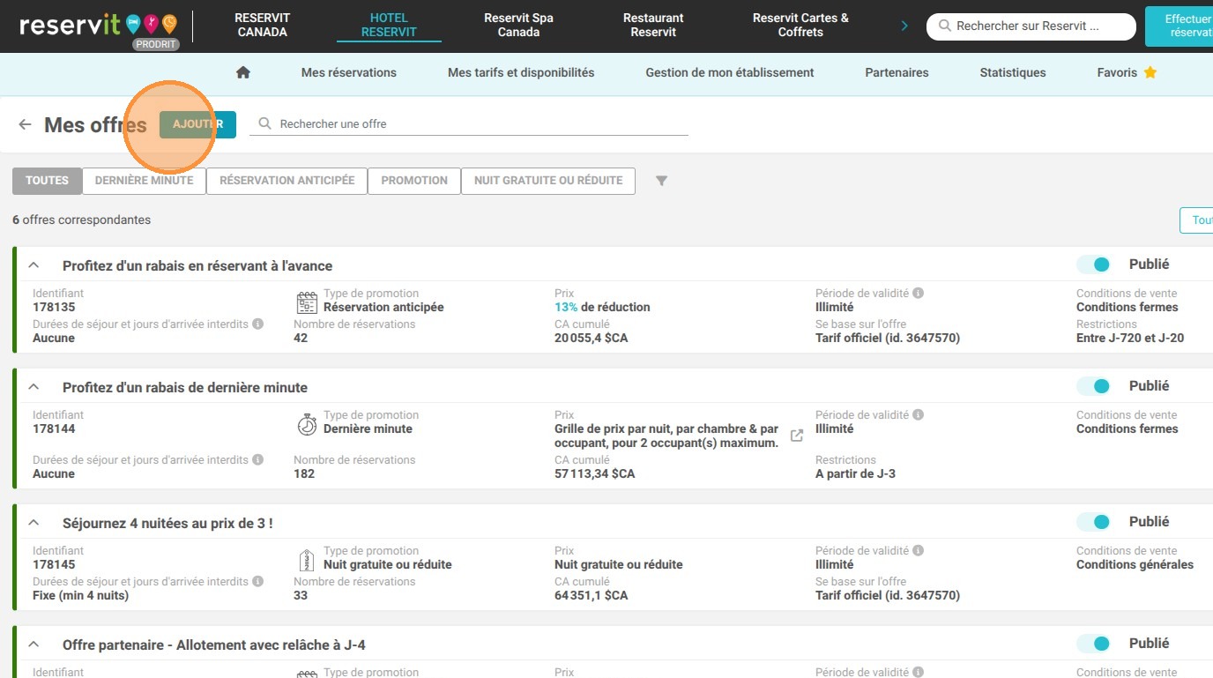Click the magnifier in the offer search
Screen dimensions: 1213x678
coord(264,124)
